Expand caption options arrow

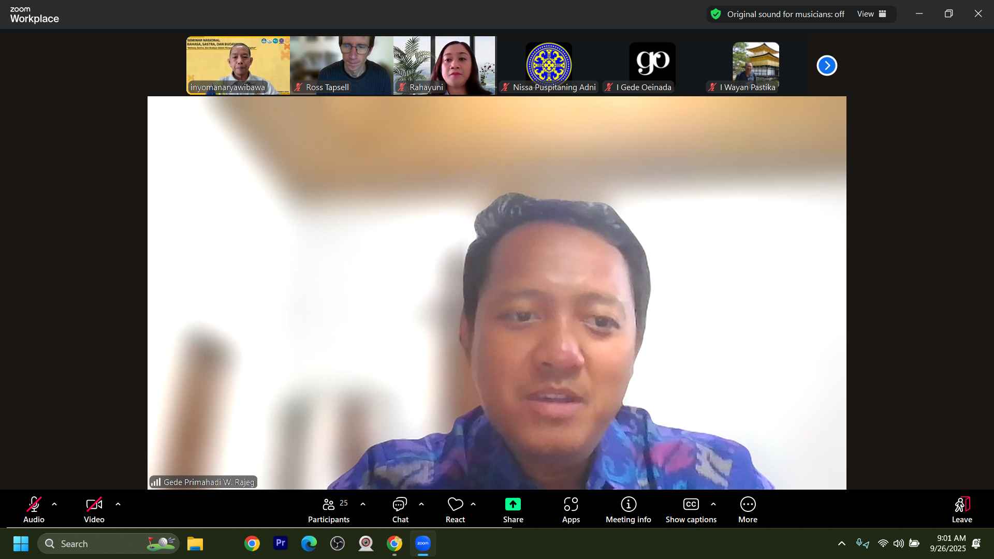(713, 504)
